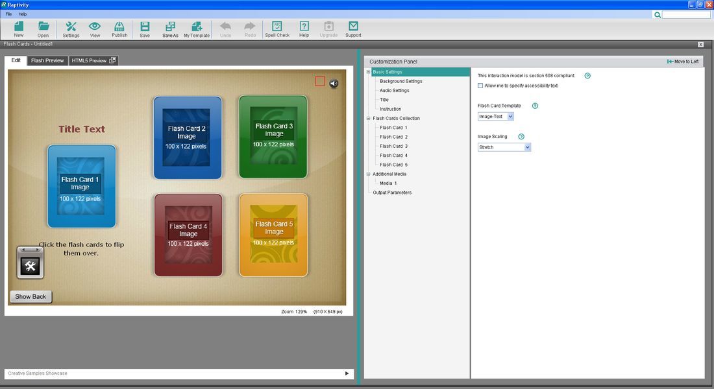This screenshot has width=714, height=389.
Task: Select Flash Card 3 in the tree
Action: (x=393, y=146)
